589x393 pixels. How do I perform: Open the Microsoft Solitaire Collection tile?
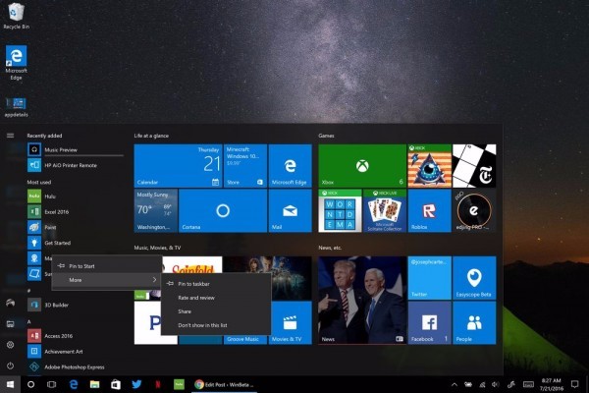385,210
